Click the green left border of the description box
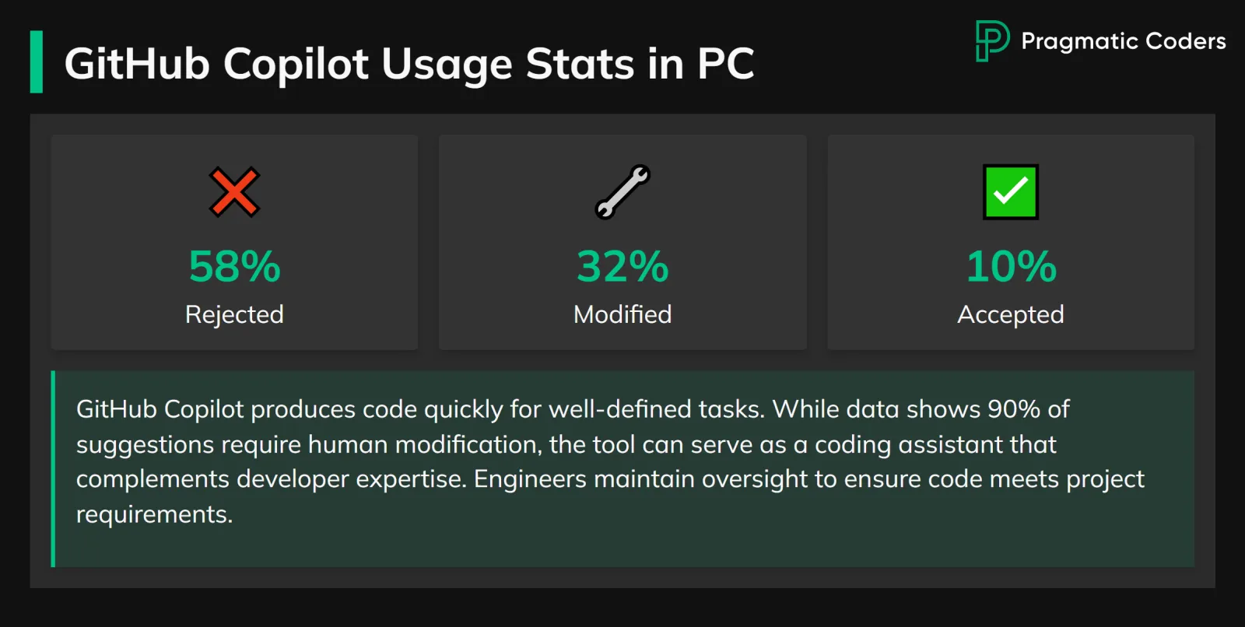 point(53,468)
